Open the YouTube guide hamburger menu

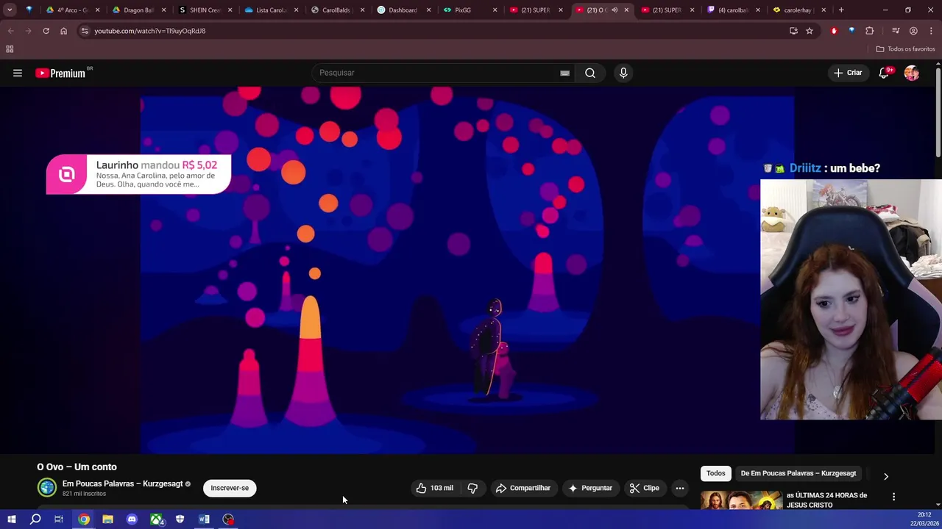click(18, 73)
